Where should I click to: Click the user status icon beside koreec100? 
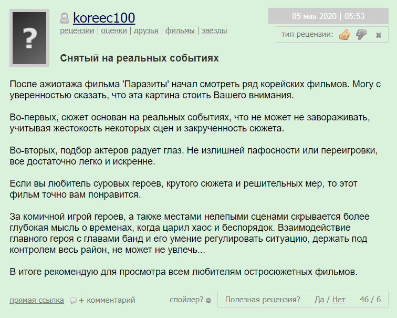click(65, 18)
